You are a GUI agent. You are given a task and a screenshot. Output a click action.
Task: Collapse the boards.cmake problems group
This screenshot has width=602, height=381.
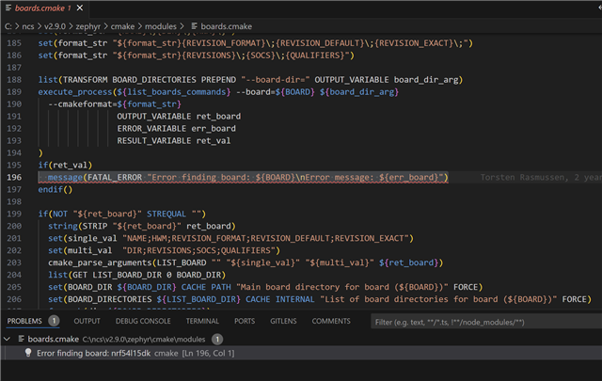point(7,339)
